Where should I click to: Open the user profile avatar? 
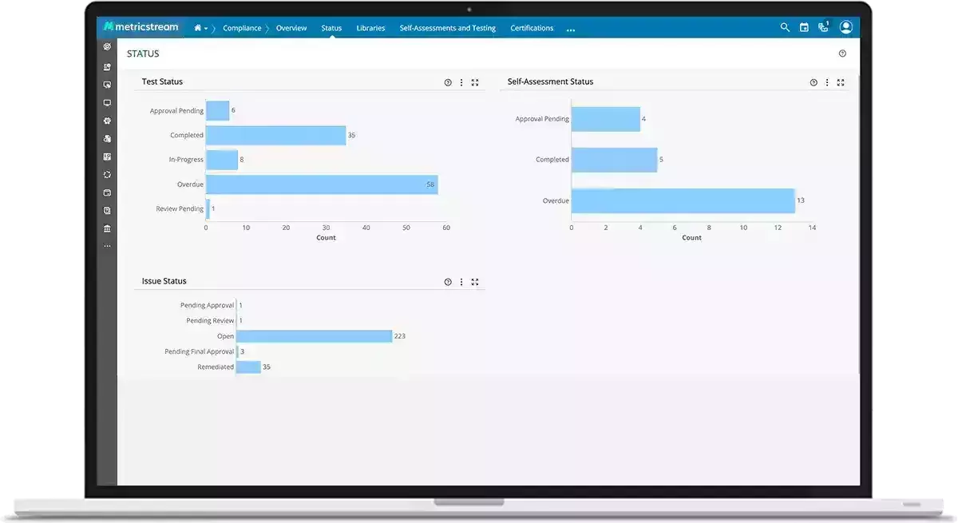[846, 27]
